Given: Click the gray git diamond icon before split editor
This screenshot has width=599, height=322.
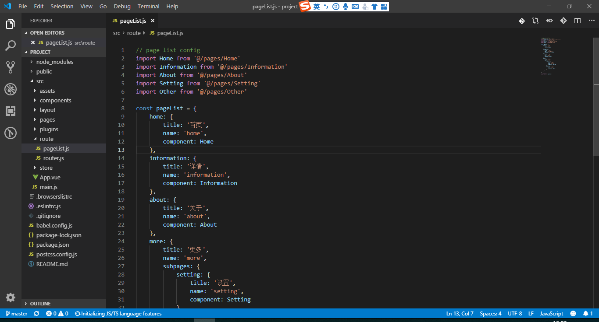Looking at the screenshot, I should coord(563,21).
